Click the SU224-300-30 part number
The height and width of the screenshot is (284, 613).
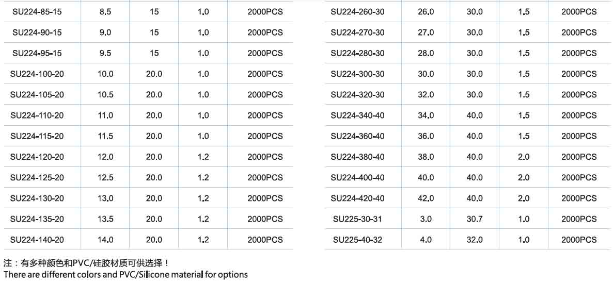click(357, 74)
